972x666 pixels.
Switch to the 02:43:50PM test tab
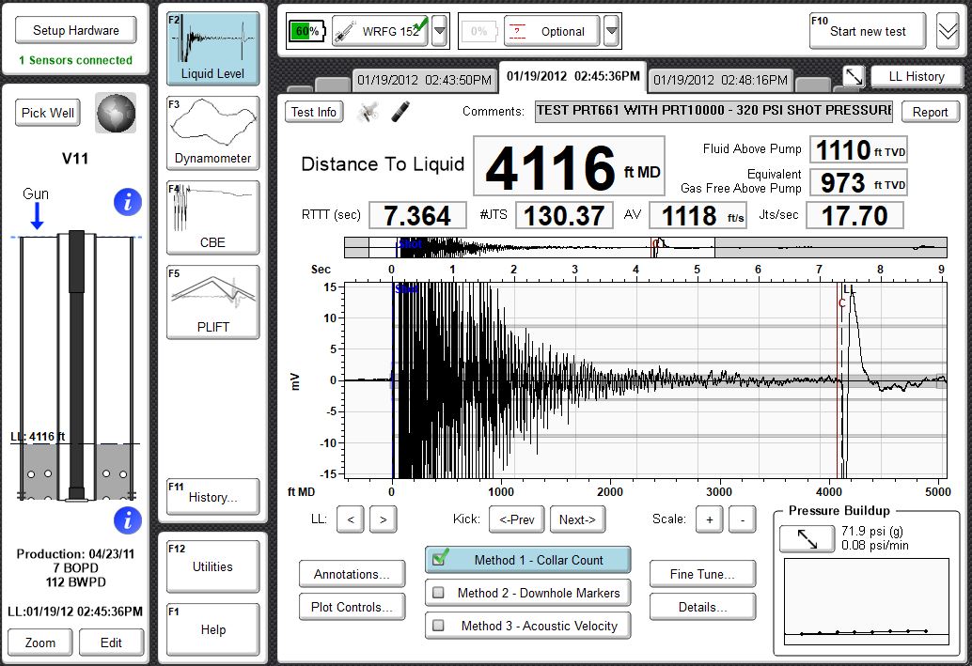pos(423,80)
